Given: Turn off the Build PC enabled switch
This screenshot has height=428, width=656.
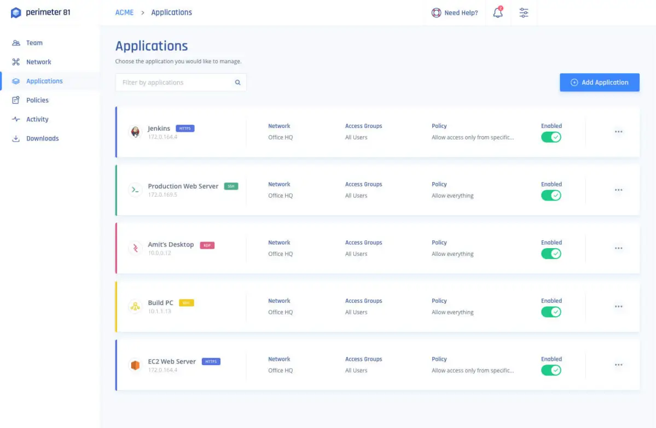Looking at the screenshot, I should point(551,312).
